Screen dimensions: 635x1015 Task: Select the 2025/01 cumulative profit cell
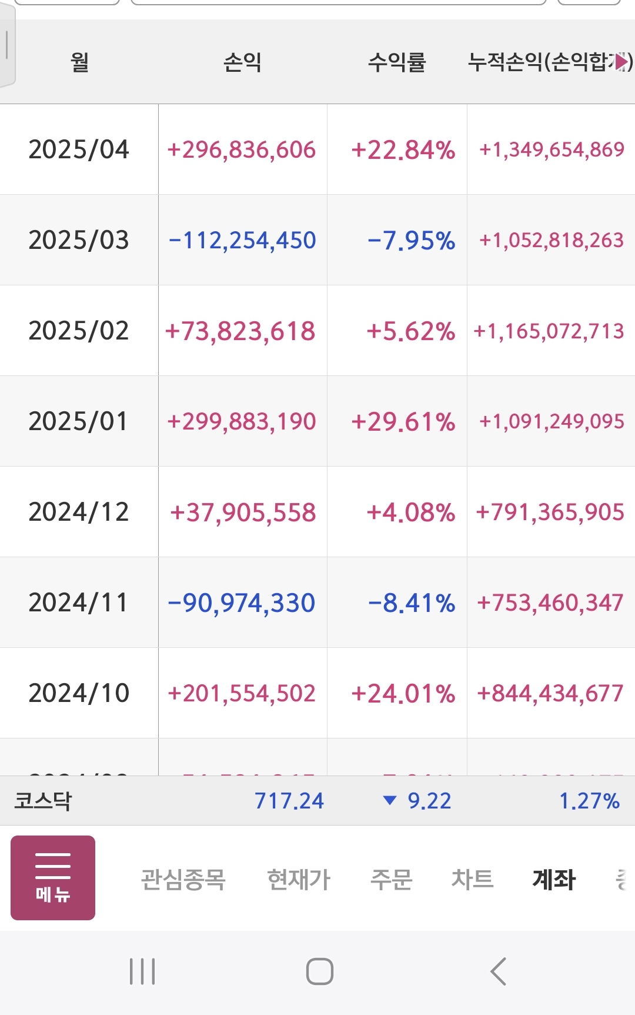coord(552,421)
